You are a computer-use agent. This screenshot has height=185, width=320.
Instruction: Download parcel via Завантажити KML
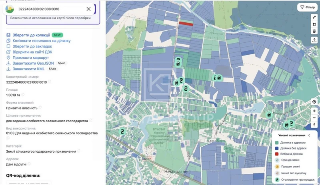(x=28, y=69)
